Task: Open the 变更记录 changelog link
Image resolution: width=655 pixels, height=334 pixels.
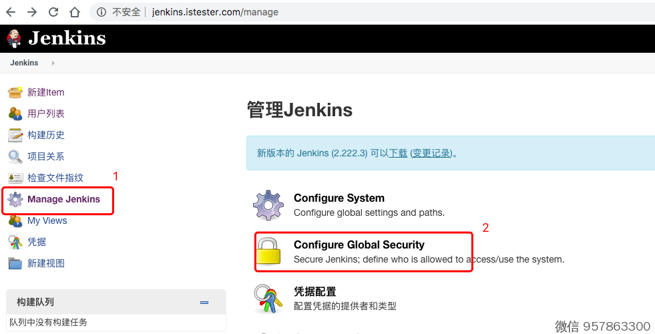Action: click(431, 153)
